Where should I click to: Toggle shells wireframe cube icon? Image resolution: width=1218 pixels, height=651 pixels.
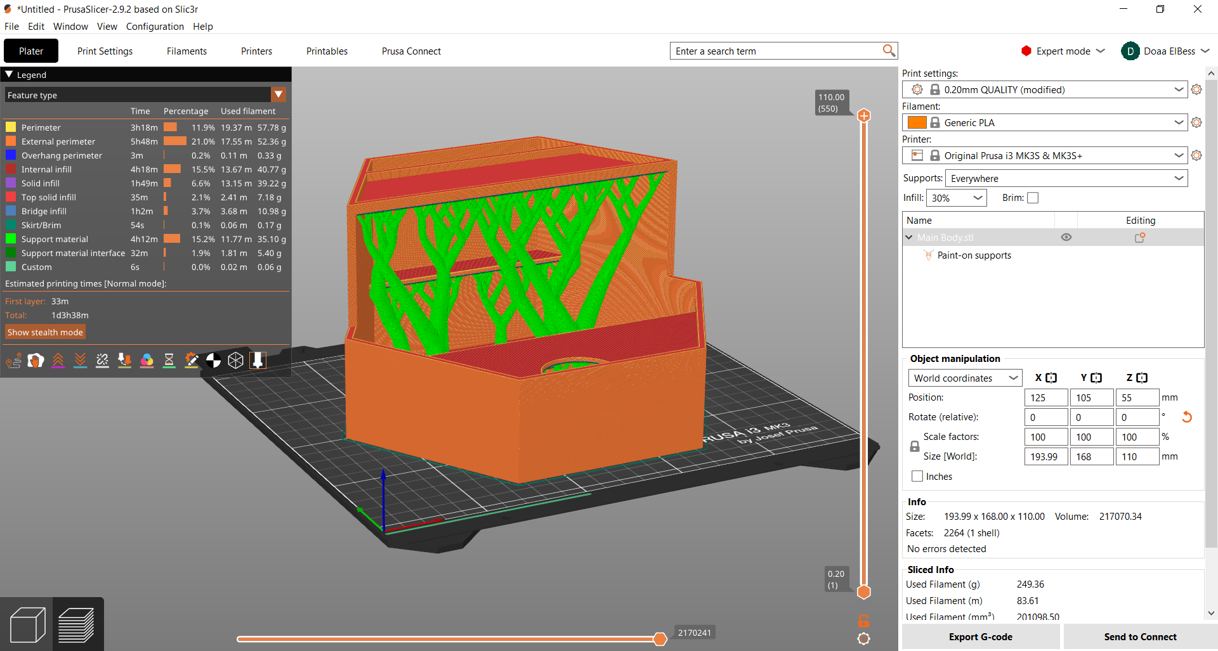coord(235,361)
